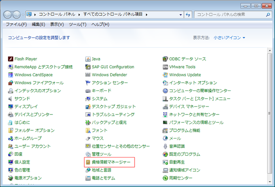Open the 表示(V) menu
275x187 pixels.
point(57,24)
